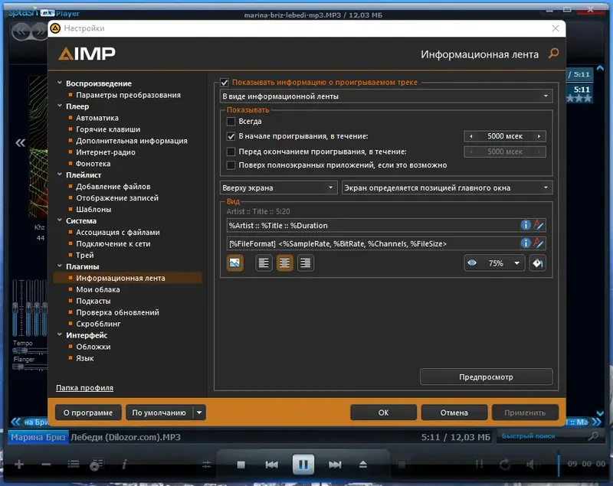Click the equalizer sliders icon in player

206,464
